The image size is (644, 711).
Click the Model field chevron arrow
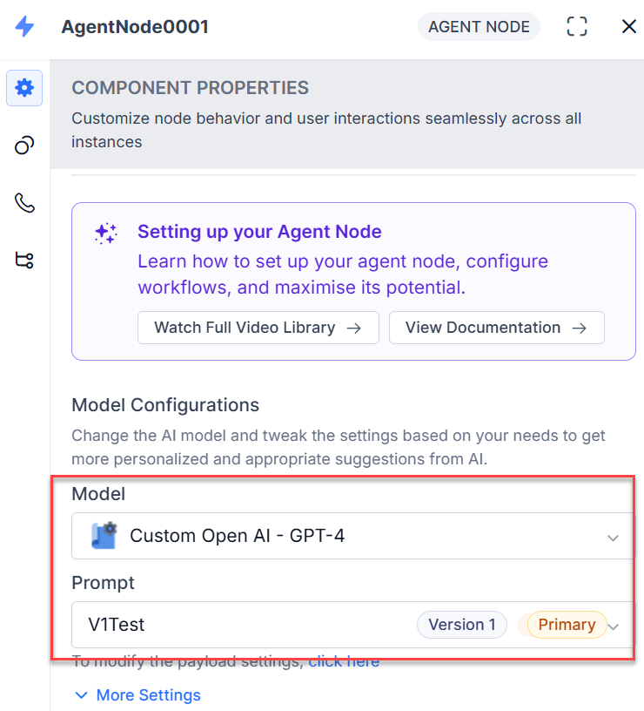[x=613, y=538]
